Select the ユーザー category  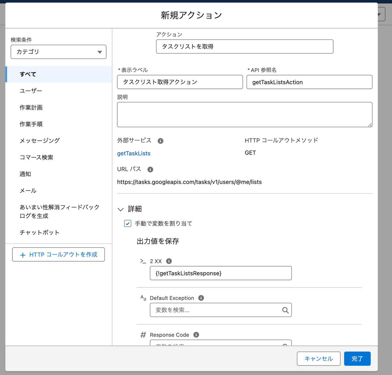59,91
